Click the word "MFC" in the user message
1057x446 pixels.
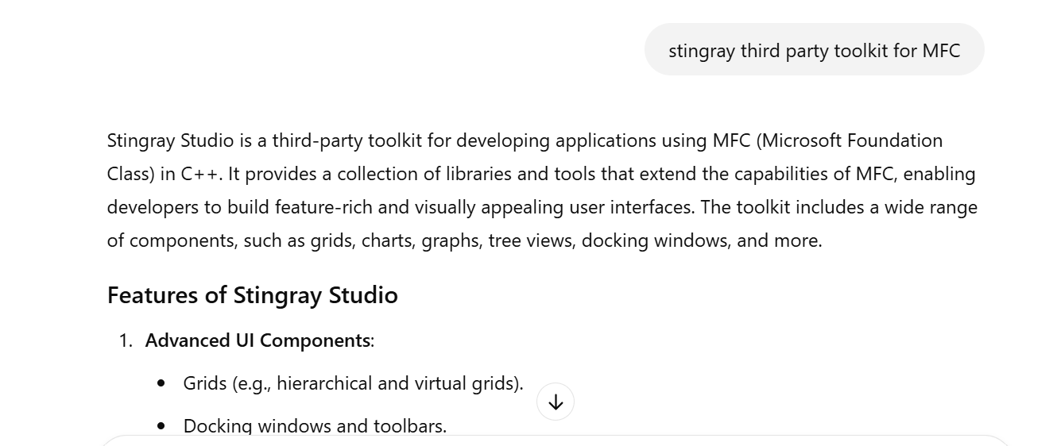coord(941,51)
